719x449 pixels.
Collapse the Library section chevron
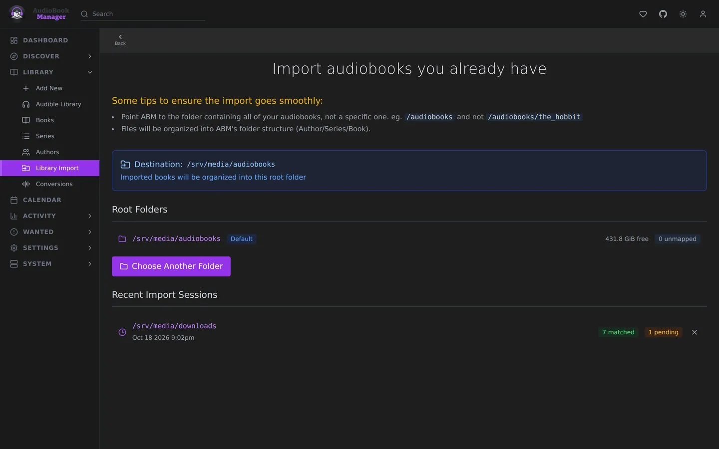90,72
